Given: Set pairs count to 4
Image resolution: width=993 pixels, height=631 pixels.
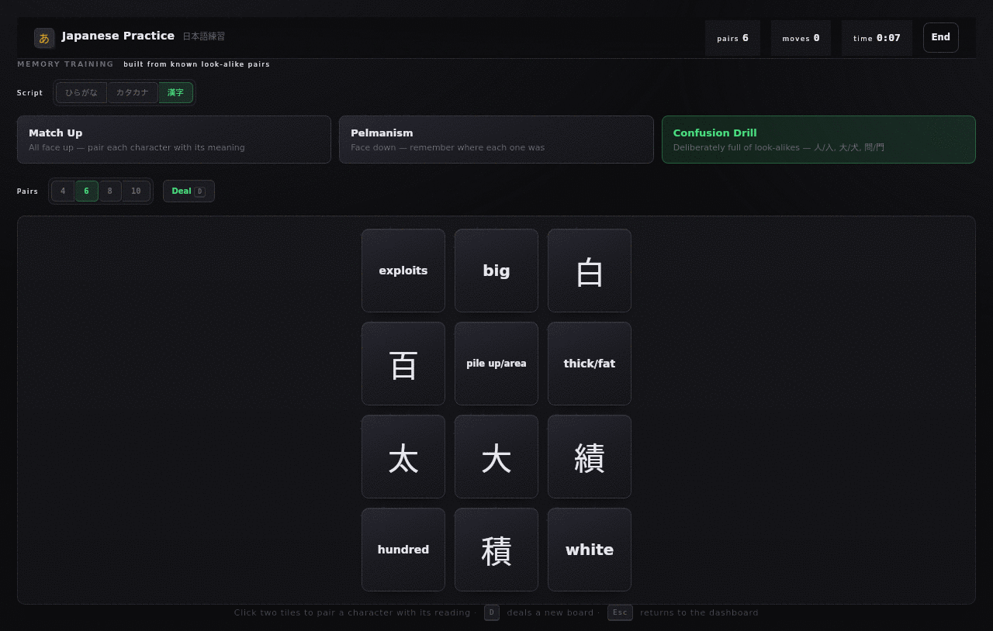Looking at the screenshot, I should click(x=63, y=191).
